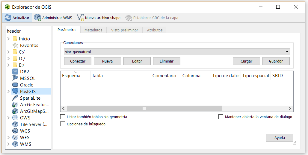Click Establecer SRC de la capa

tap(152, 18)
